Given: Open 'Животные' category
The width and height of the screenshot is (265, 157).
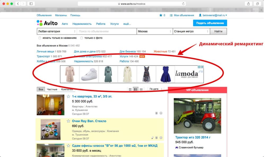Looking at the screenshot, I should (160, 52).
